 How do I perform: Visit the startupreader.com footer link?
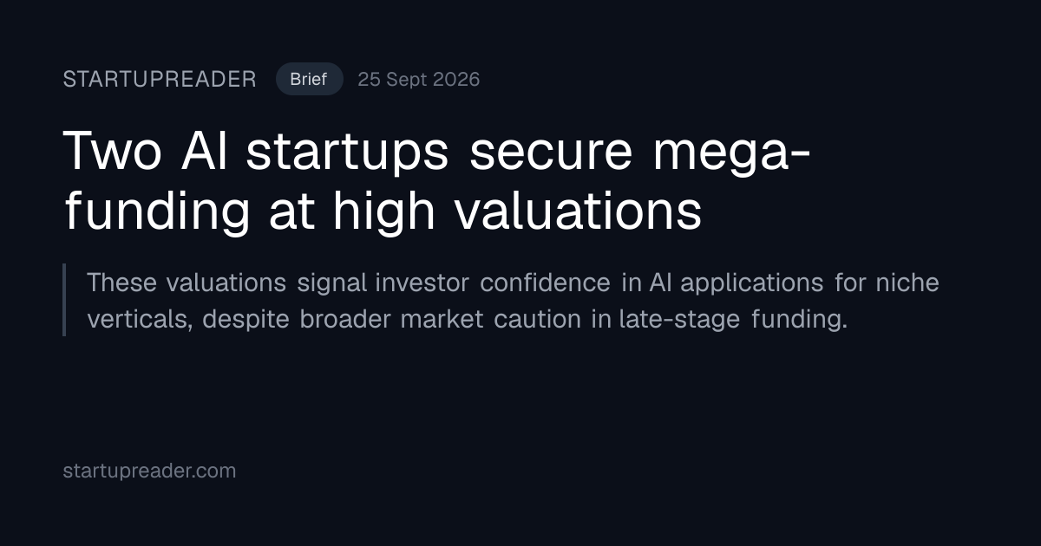point(149,471)
